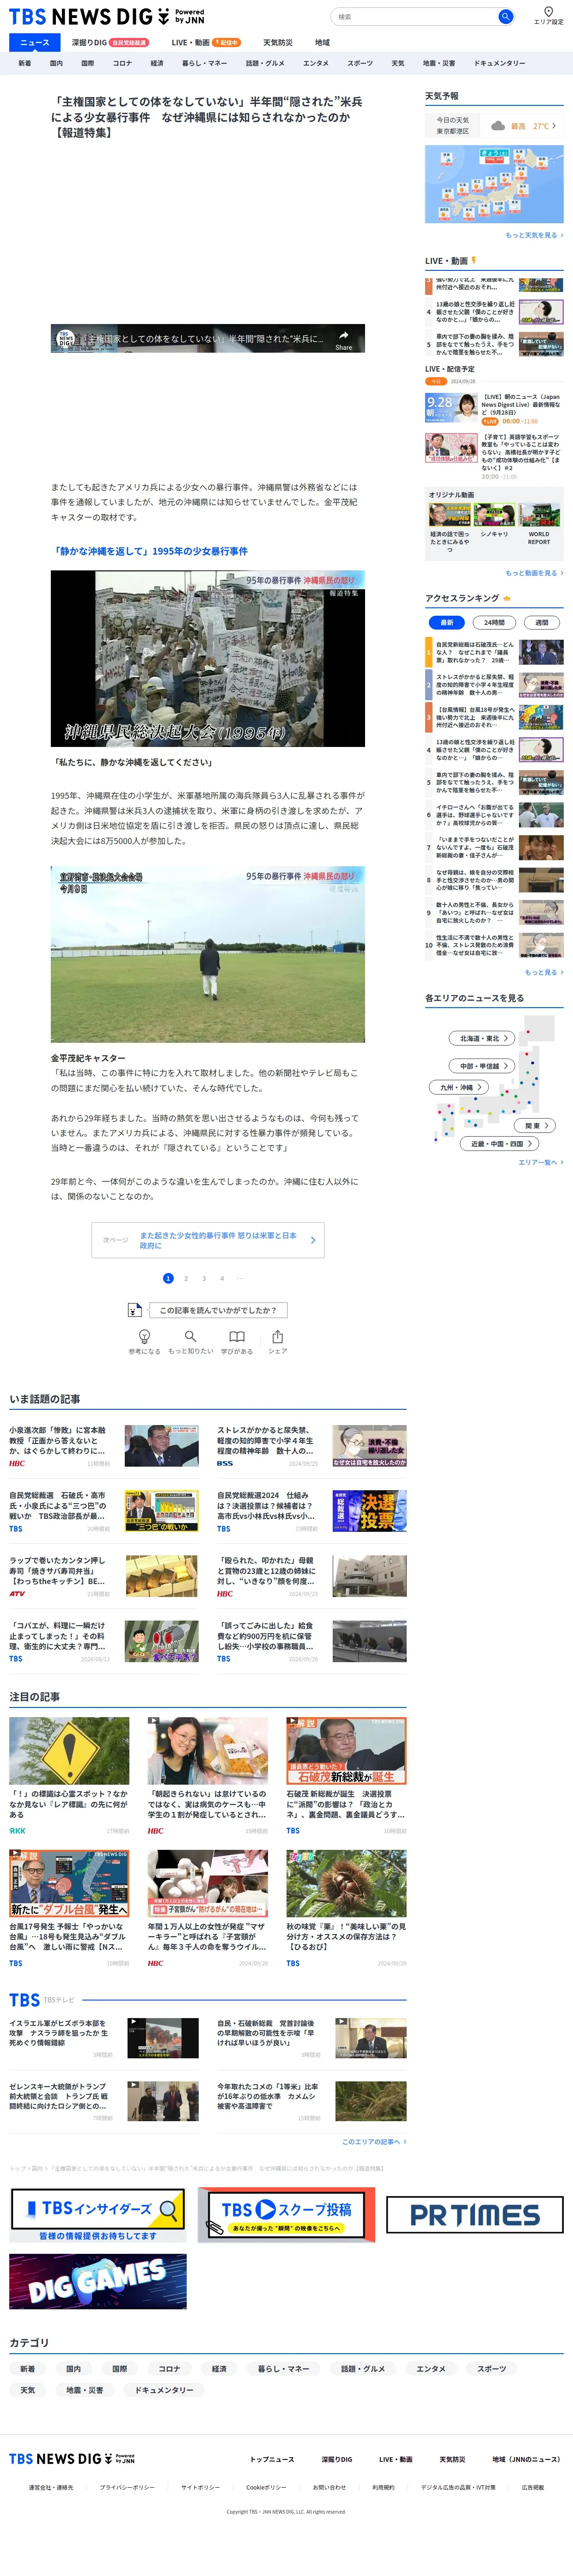This screenshot has width=573, height=2576.
Task: Open the 深掘りDIG main tab
Action: point(110,43)
